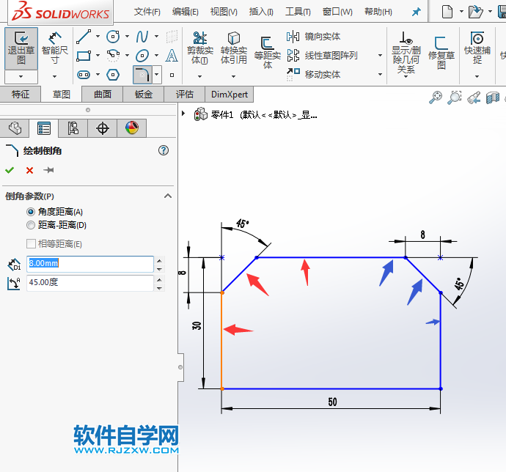Click 镜向实体 mirror entities
This screenshot has height=472, width=506.
tap(313, 37)
